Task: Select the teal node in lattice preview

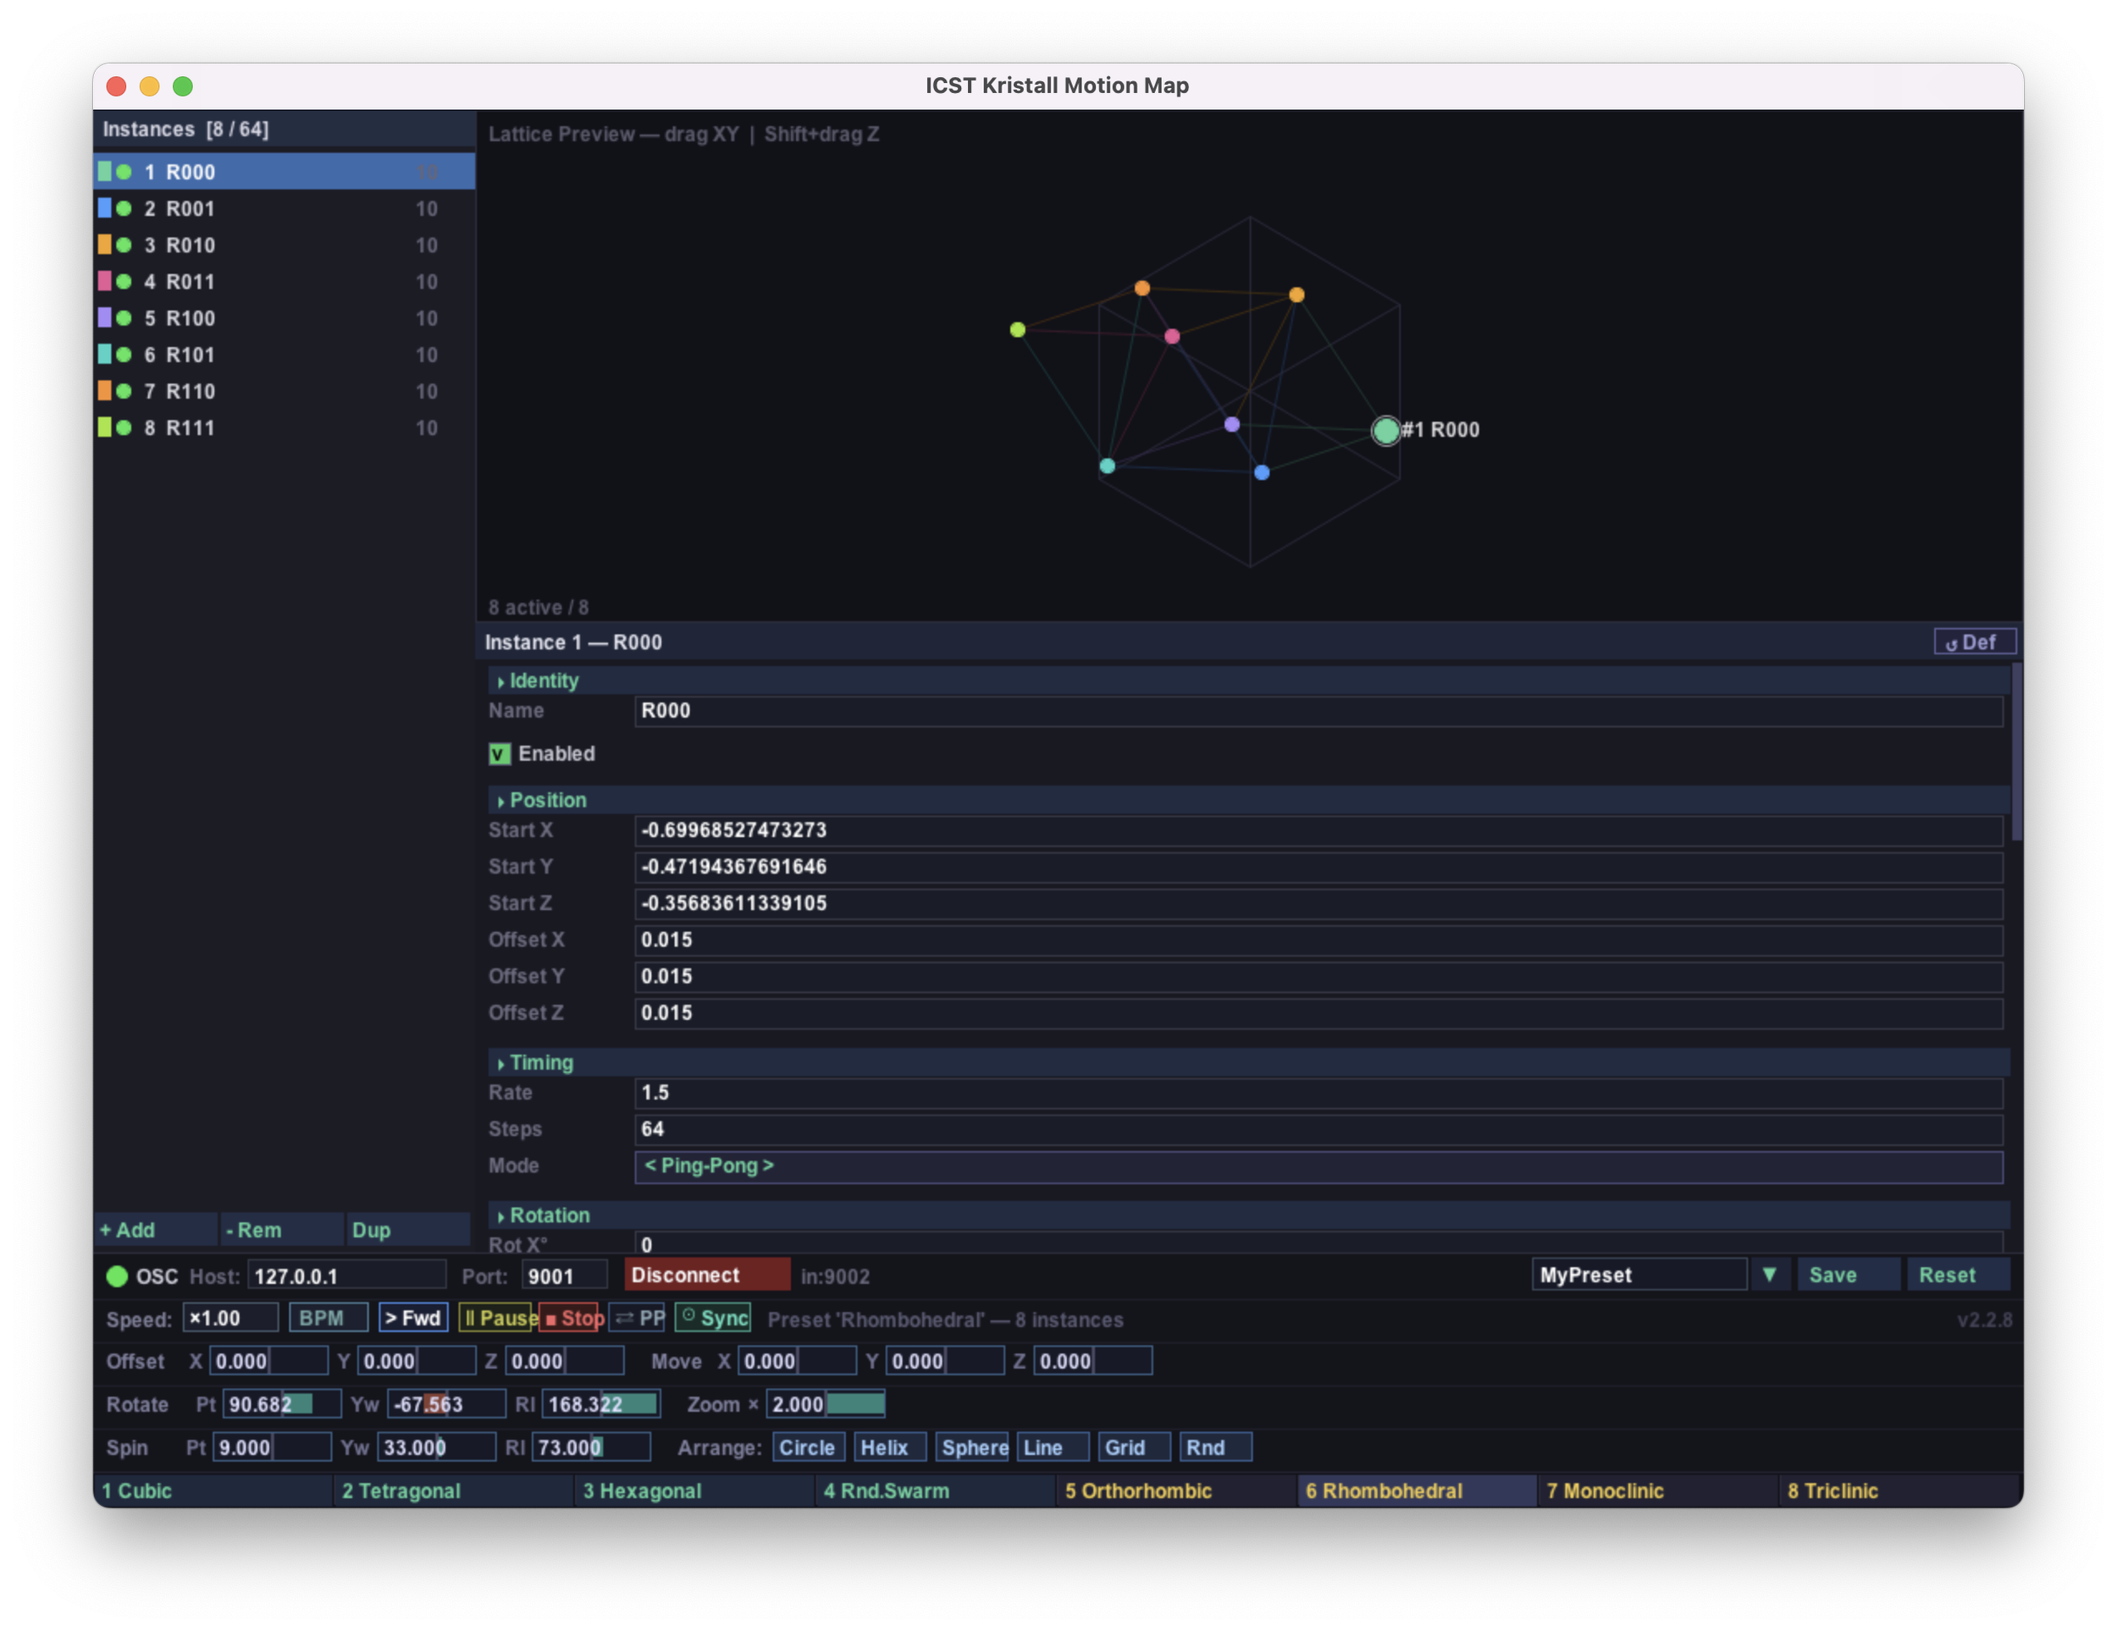Action: tap(1107, 466)
